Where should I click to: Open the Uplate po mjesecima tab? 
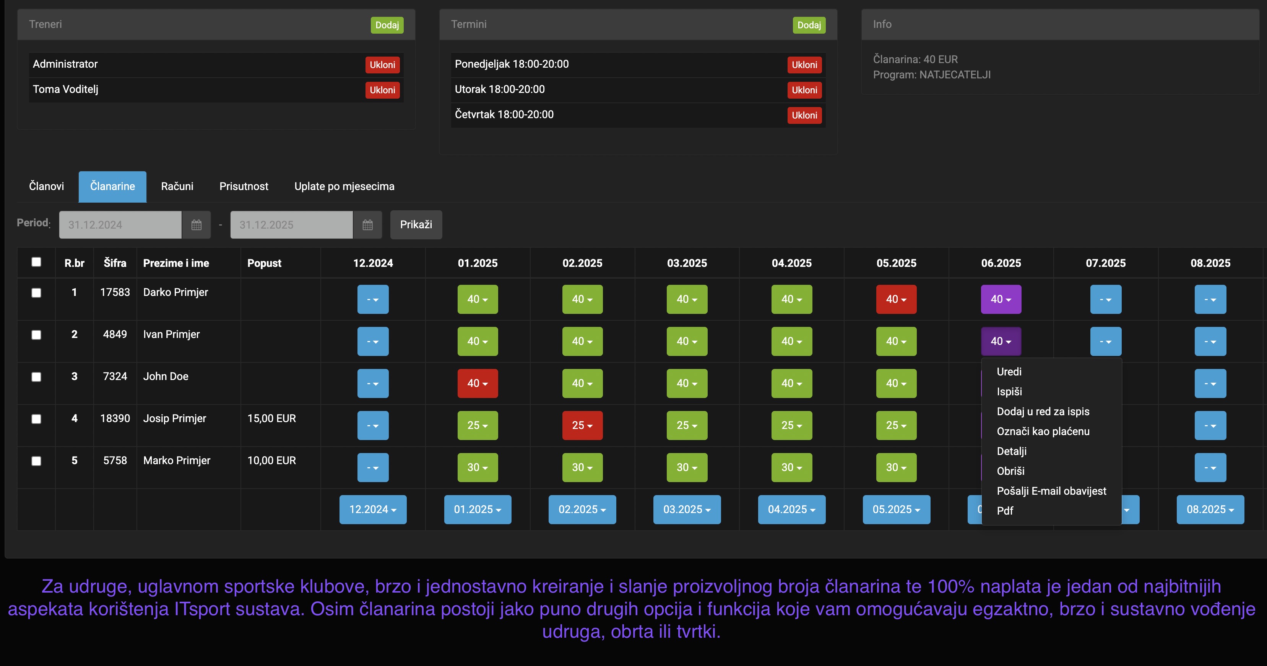point(344,187)
